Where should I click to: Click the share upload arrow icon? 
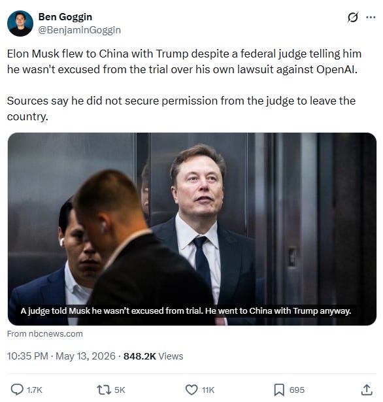(367, 390)
